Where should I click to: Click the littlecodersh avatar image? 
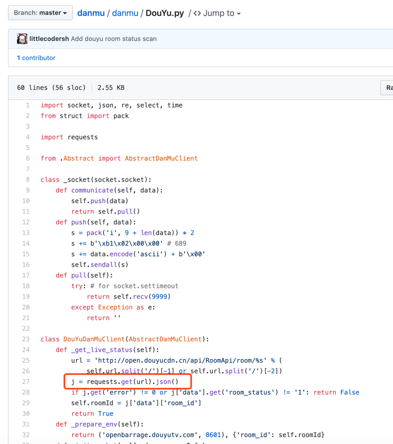[22, 39]
